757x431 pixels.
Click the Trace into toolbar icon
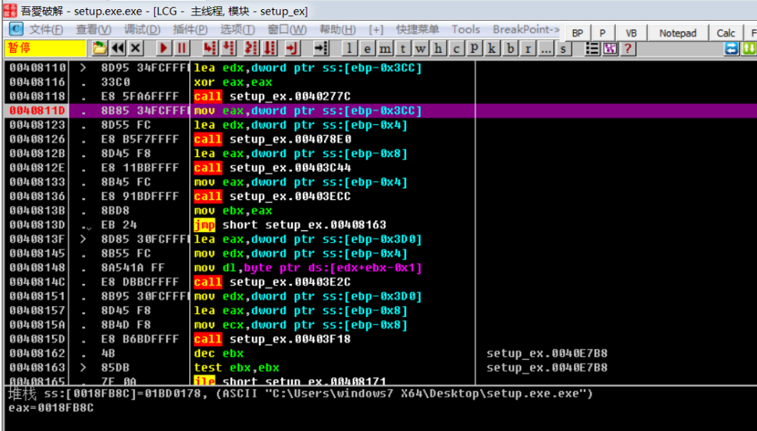[x=251, y=48]
